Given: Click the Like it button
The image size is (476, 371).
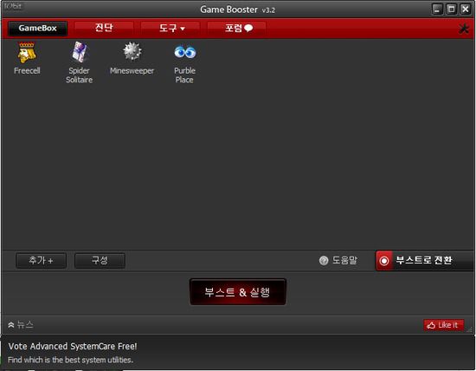Looking at the screenshot, I should [443, 325].
